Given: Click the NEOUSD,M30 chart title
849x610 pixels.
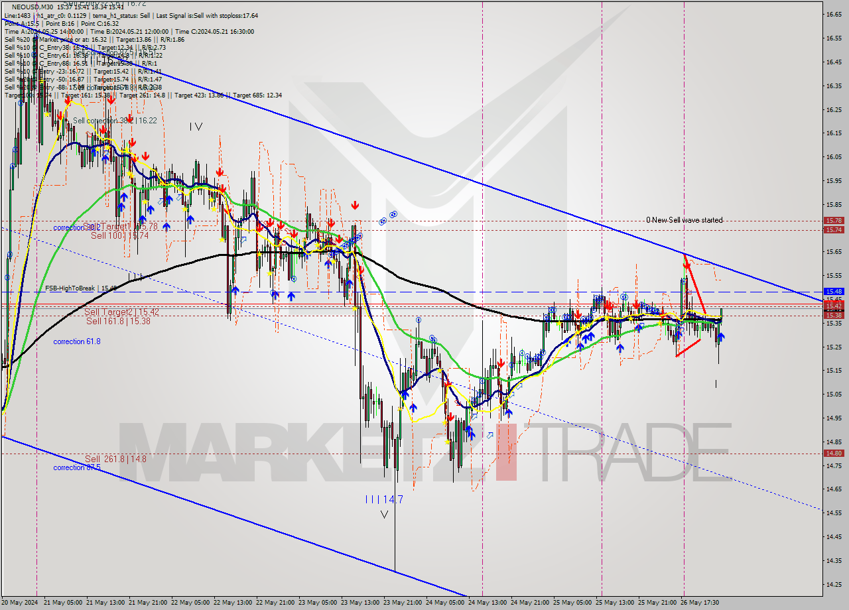Looking at the screenshot, I should click(x=34, y=7).
